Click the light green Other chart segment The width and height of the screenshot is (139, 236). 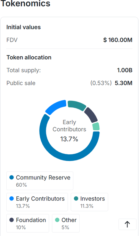[x=96, y=127]
